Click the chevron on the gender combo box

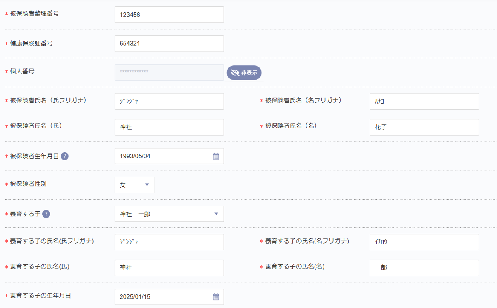tap(147, 185)
